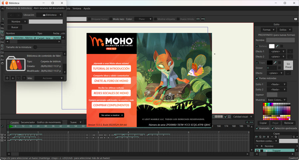The height and width of the screenshot is (160, 299).
Task: Click the new folder icon in Biblioteca footer
Action: (x=19, y=78)
